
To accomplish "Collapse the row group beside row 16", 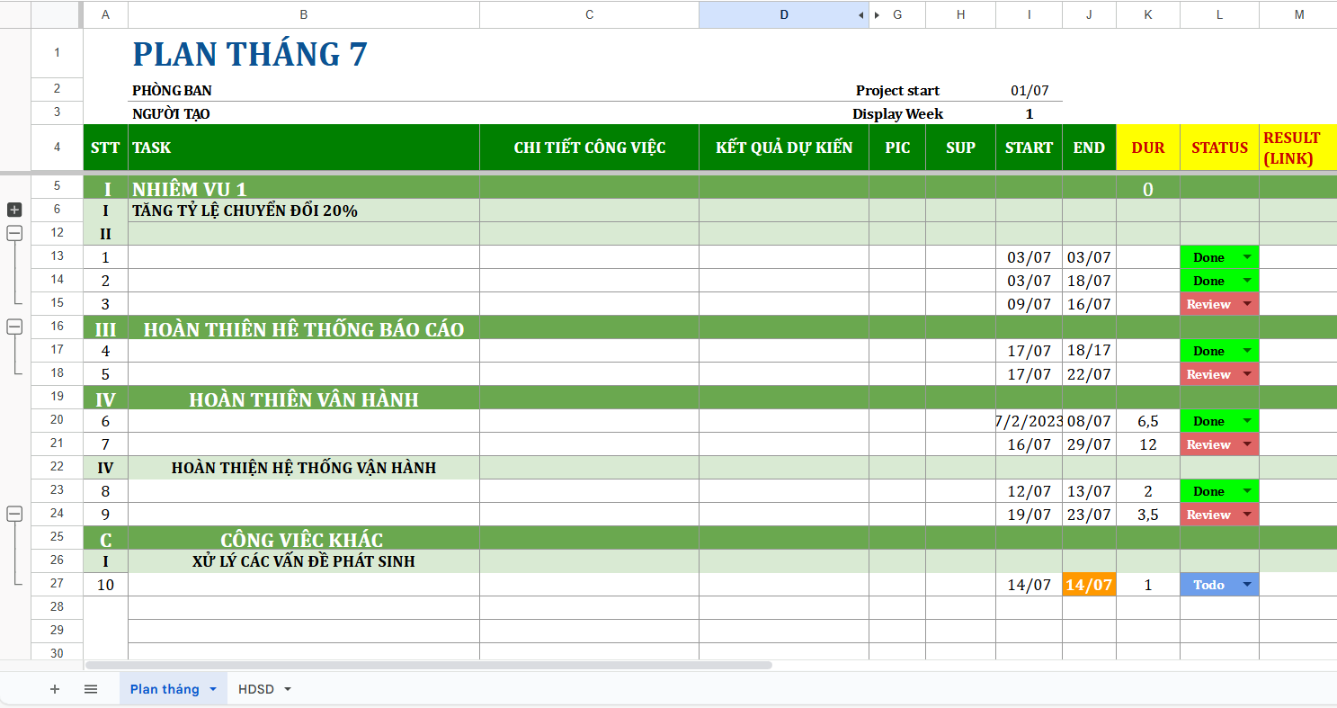I will (14, 327).
